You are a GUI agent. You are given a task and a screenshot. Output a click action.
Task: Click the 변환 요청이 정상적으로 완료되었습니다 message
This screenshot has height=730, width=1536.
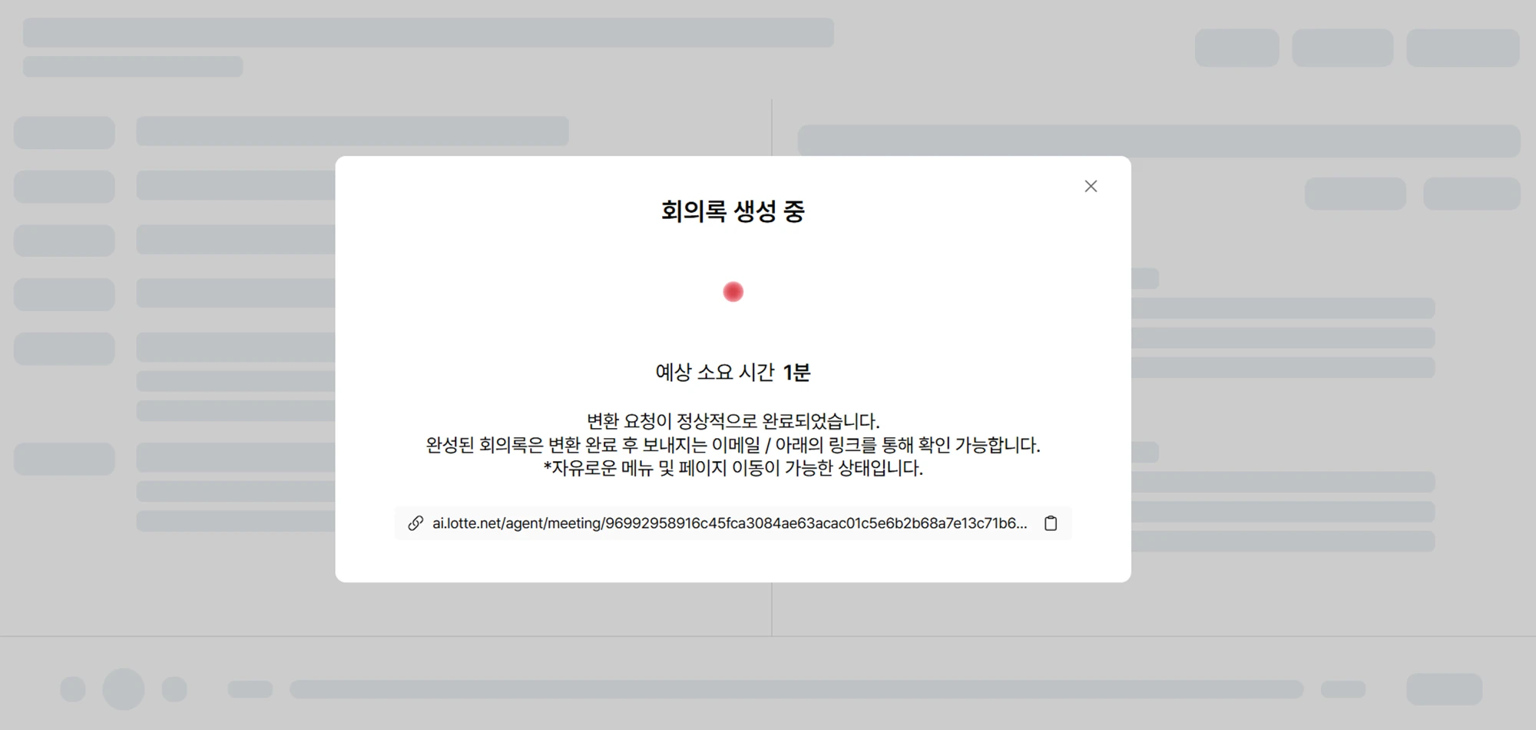tap(733, 421)
